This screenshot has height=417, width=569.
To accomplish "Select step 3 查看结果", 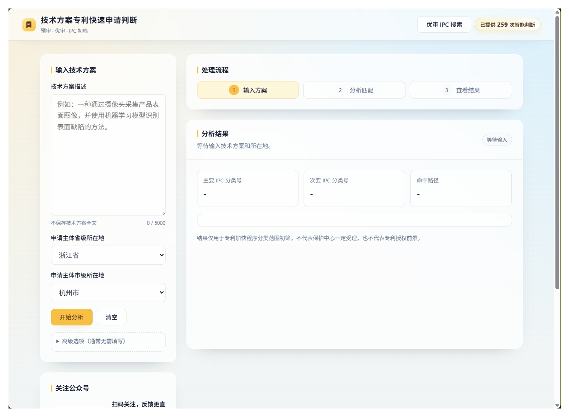I will pyautogui.click(x=461, y=90).
